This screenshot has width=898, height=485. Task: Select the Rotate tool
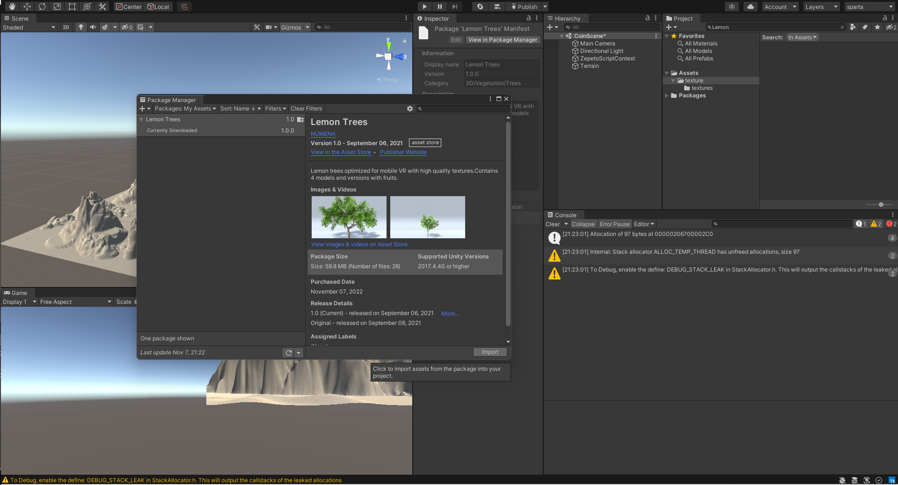42,7
